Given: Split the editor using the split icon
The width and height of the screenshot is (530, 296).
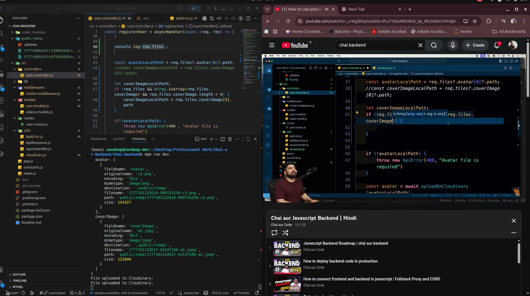Looking at the screenshot, I should [x=248, y=19].
